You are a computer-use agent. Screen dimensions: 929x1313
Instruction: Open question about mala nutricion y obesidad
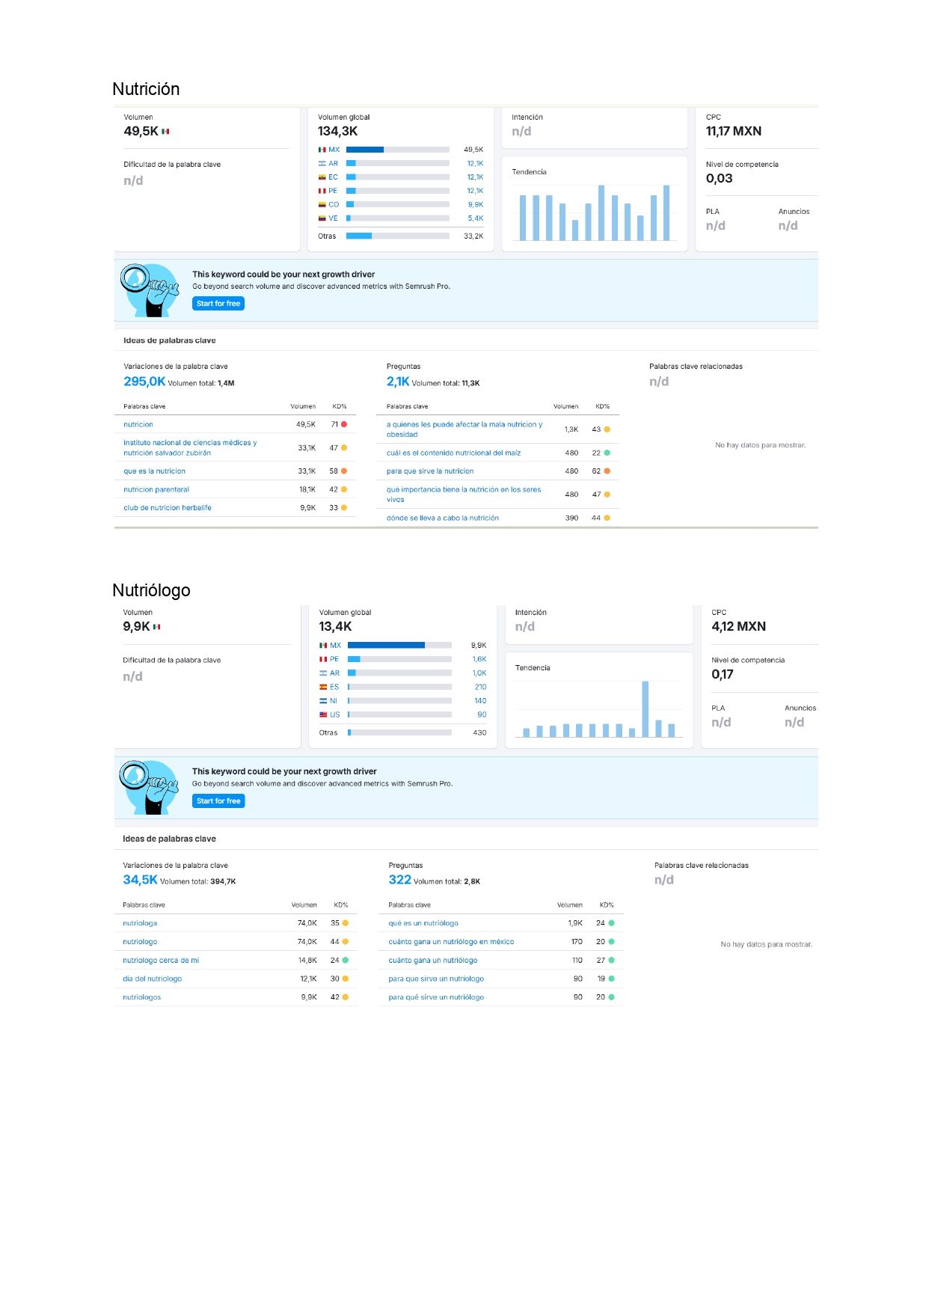[464, 429]
